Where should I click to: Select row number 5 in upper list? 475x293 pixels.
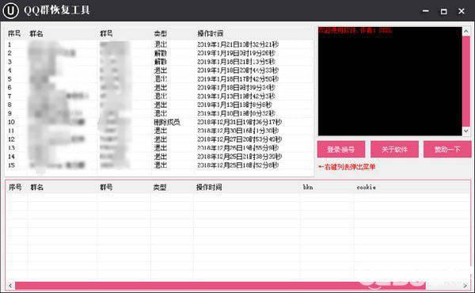coord(159,79)
